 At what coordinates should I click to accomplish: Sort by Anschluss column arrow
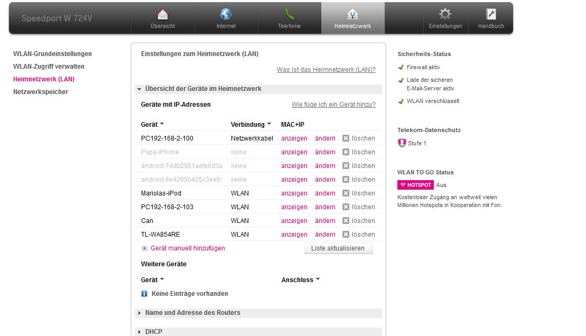[x=318, y=279]
